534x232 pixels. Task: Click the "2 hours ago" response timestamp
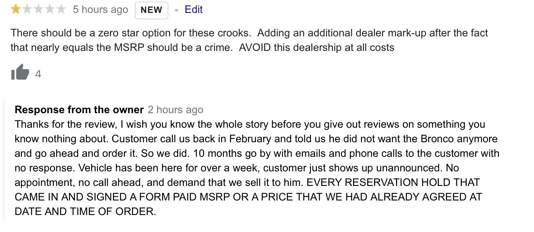(175, 110)
